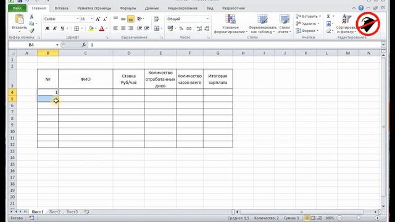Toggle Align Text Left
Viewport: 395px width, 222px height.
tap(115, 28)
